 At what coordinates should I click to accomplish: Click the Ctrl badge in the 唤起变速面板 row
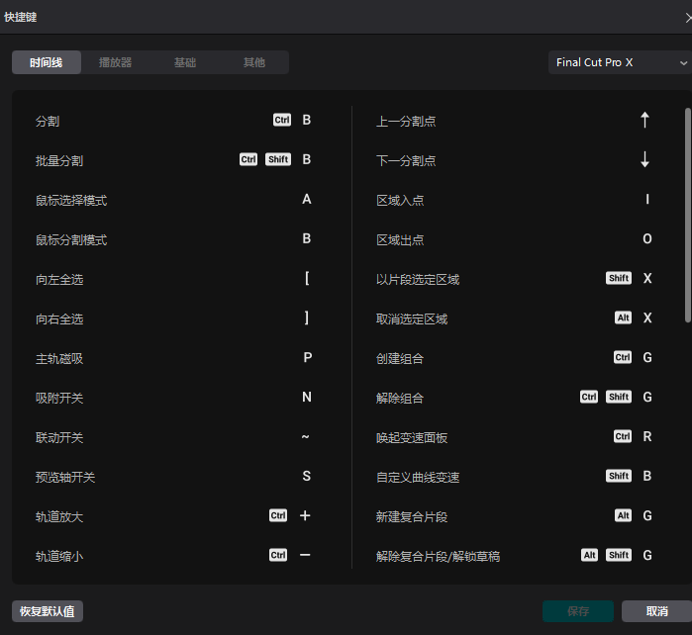(623, 437)
